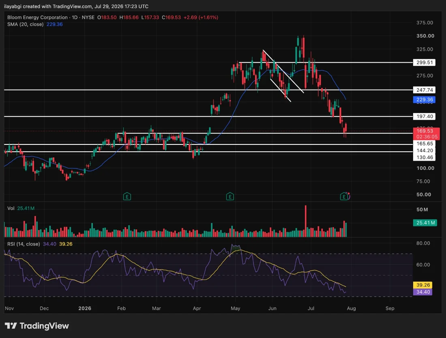Click the purple 34.40 RSI axis label
Viewport: 446px width, 338px height.
coord(422,292)
